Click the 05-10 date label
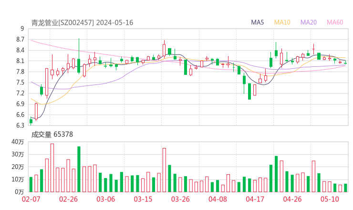The image size is (353, 210). click(x=330, y=199)
